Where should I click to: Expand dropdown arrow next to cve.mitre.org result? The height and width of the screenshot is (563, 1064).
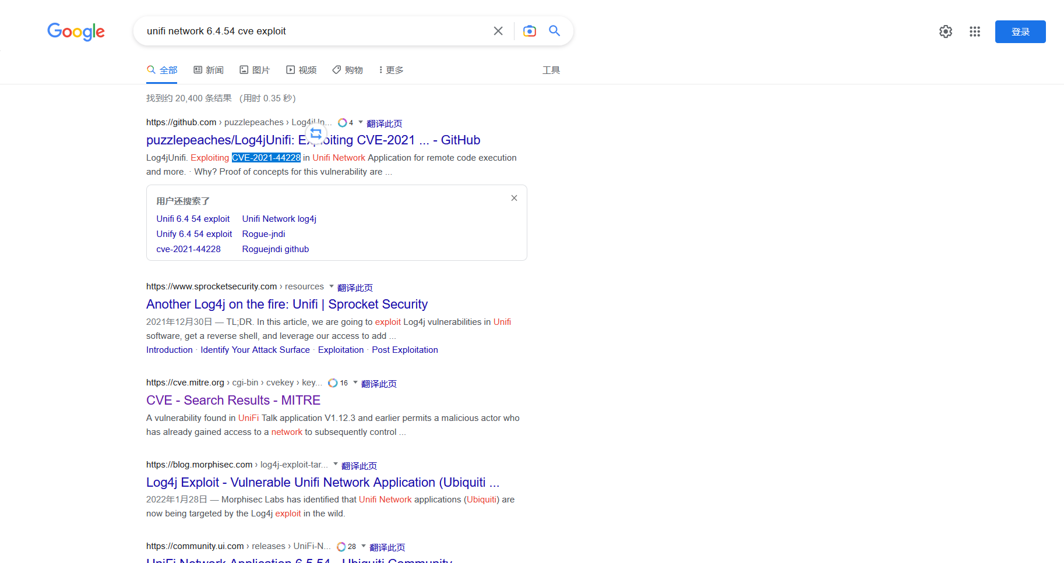pyautogui.click(x=355, y=383)
